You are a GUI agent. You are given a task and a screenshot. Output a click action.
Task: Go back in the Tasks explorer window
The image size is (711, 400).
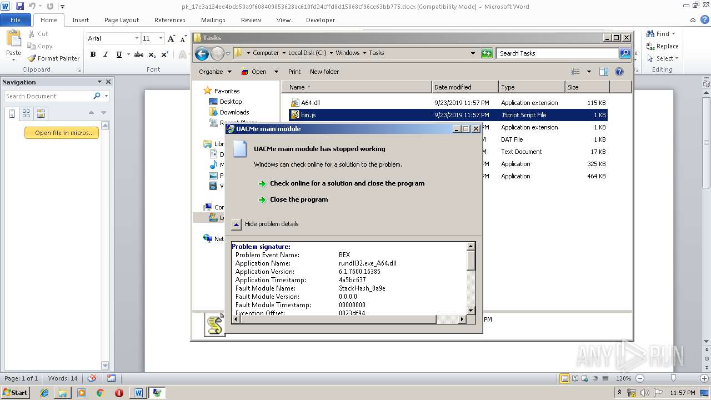point(202,53)
